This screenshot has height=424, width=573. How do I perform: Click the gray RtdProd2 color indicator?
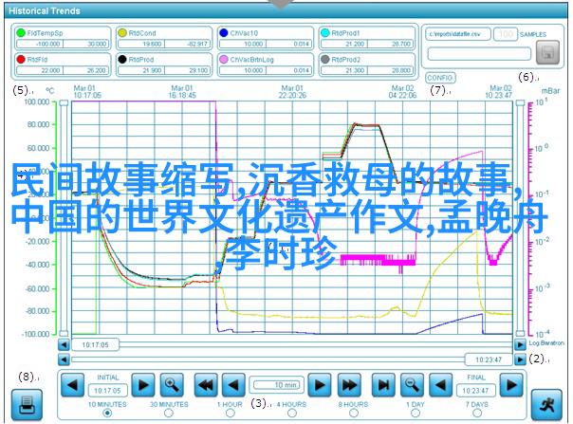[325, 59]
